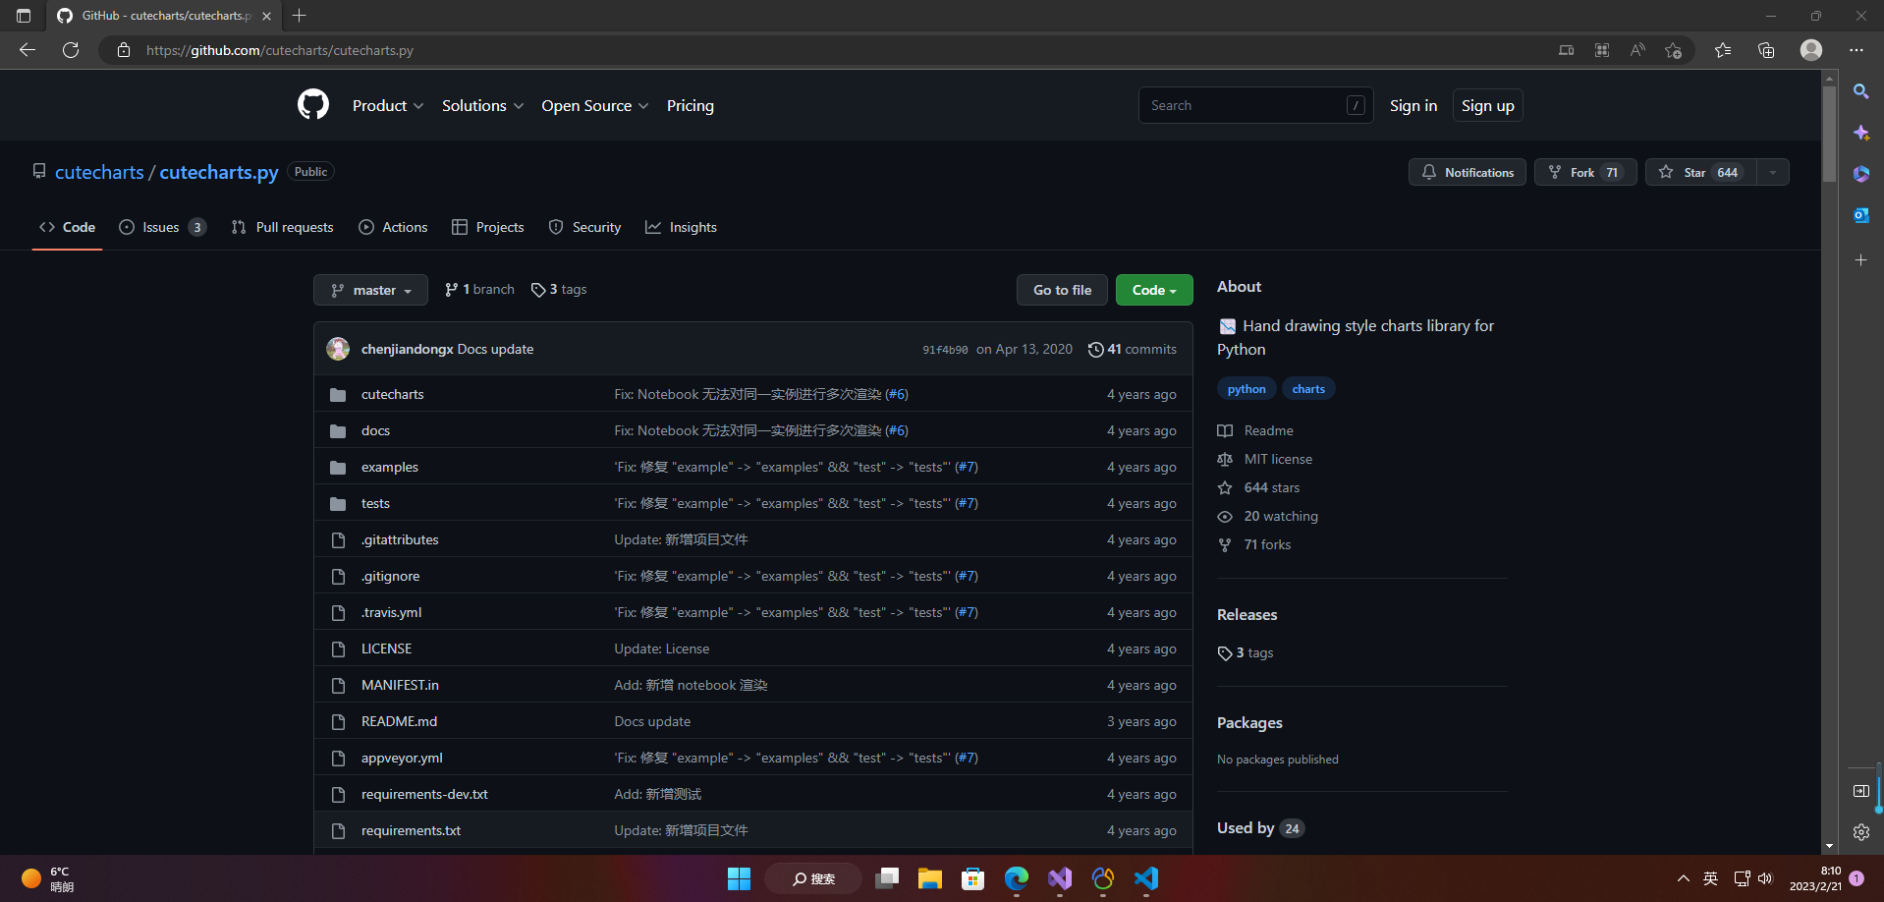Open Microsoft 365 in the sidebar

[x=1861, y=174]
